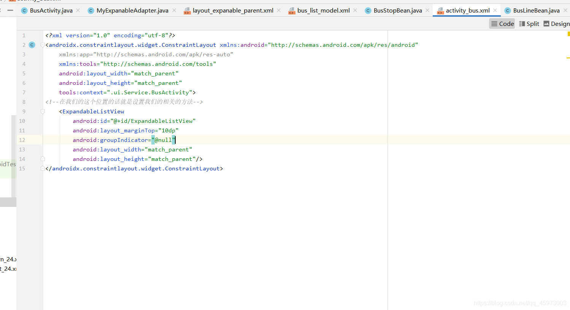The width and height of the screenshot is (570, 310).
Task: Expand the fold marker next to line 14
Action: [x=42, y=159]
